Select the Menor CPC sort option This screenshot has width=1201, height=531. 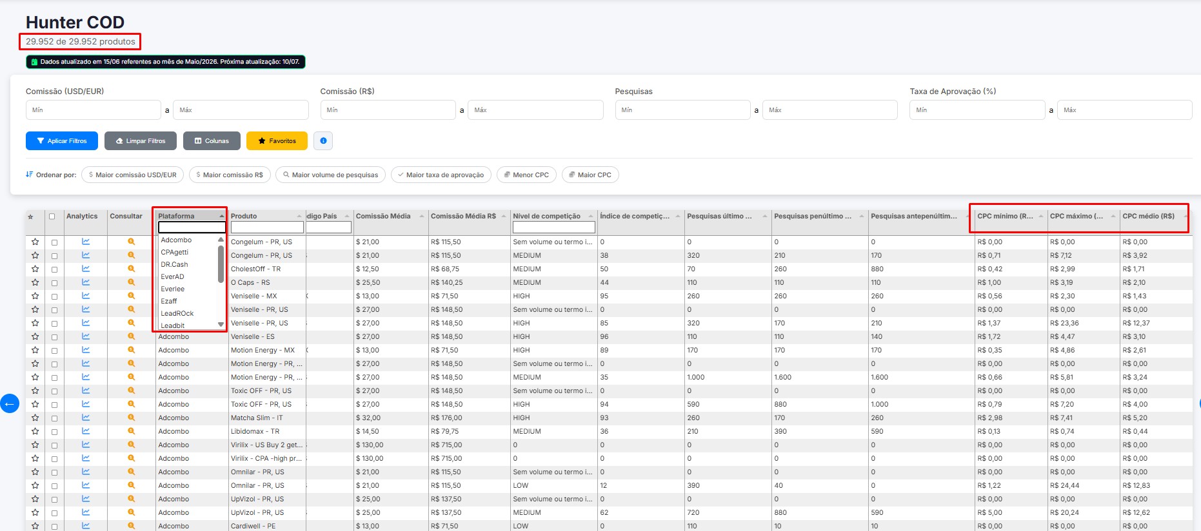pos(526,175)
